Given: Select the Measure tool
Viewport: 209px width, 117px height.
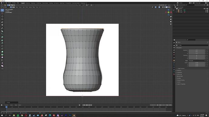Looking at the screenshot, I should tap(2, 31).
